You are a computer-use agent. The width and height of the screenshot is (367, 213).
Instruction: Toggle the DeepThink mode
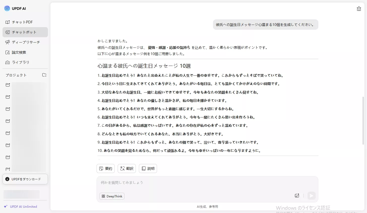(112, 196)
